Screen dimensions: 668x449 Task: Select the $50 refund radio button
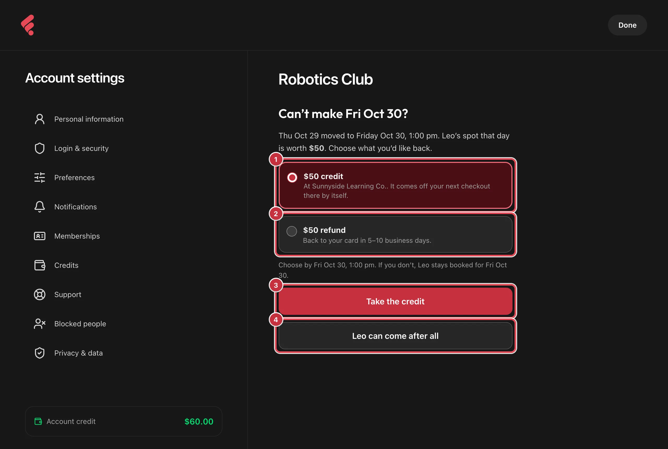(x=292, y=231)
